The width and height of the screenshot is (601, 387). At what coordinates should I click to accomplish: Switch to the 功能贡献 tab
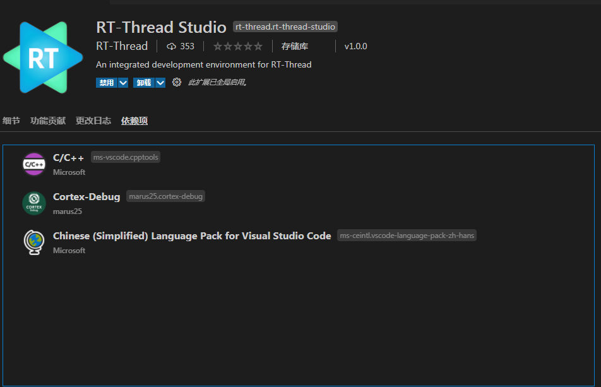(48, 121)
